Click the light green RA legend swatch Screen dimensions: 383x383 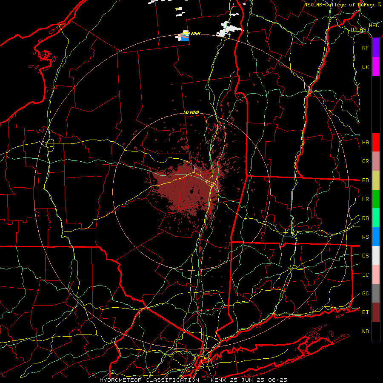(x=376, y=218)
